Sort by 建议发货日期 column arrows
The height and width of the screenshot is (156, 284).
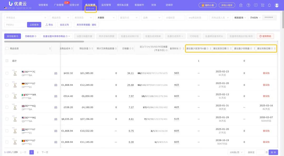tap(231, 49)
